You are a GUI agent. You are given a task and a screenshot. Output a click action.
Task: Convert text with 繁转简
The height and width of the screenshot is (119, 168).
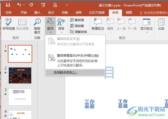coord(77,20)
